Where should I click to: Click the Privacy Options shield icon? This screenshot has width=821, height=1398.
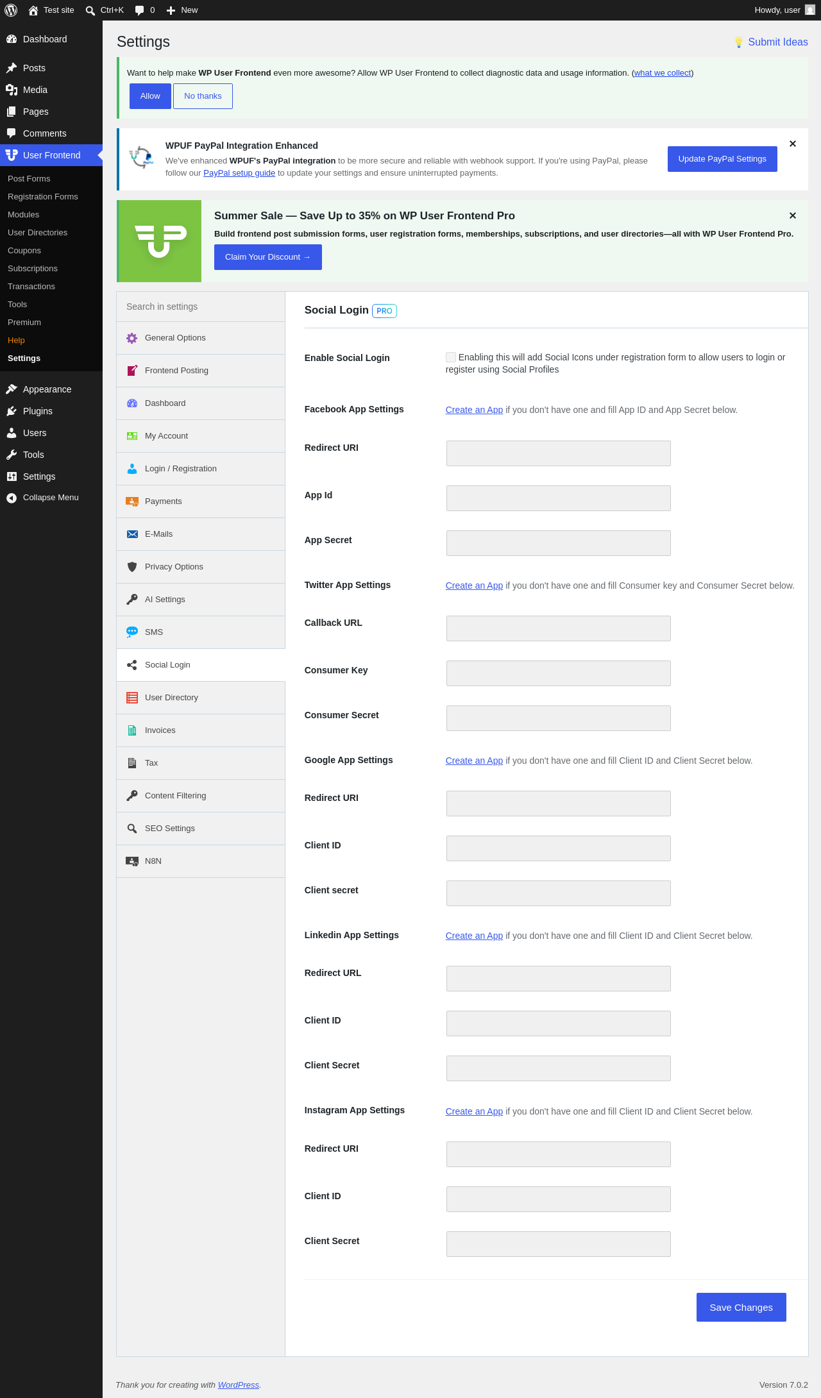(132, 567)
